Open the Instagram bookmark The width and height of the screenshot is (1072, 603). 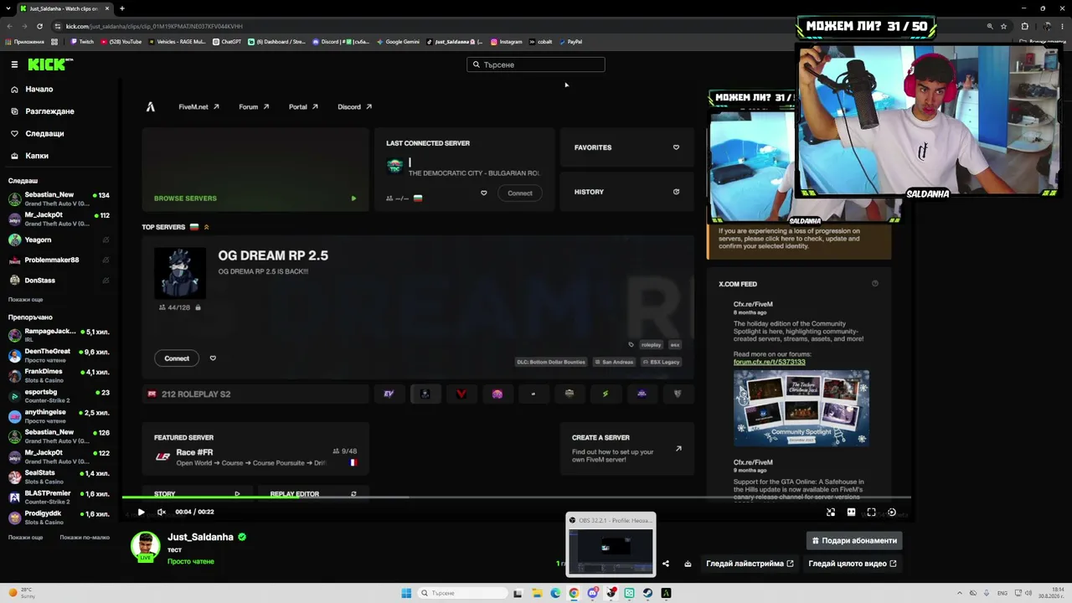tap(507, 42)
